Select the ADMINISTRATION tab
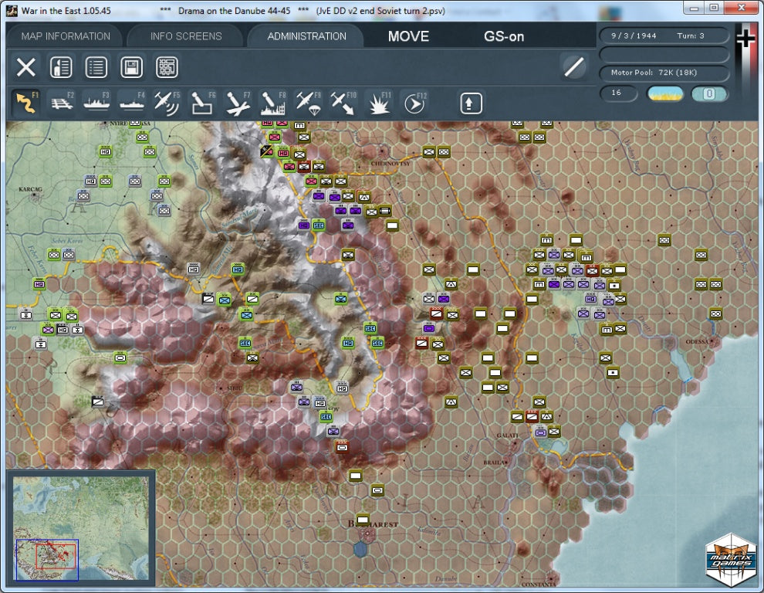 pos(306,36)
